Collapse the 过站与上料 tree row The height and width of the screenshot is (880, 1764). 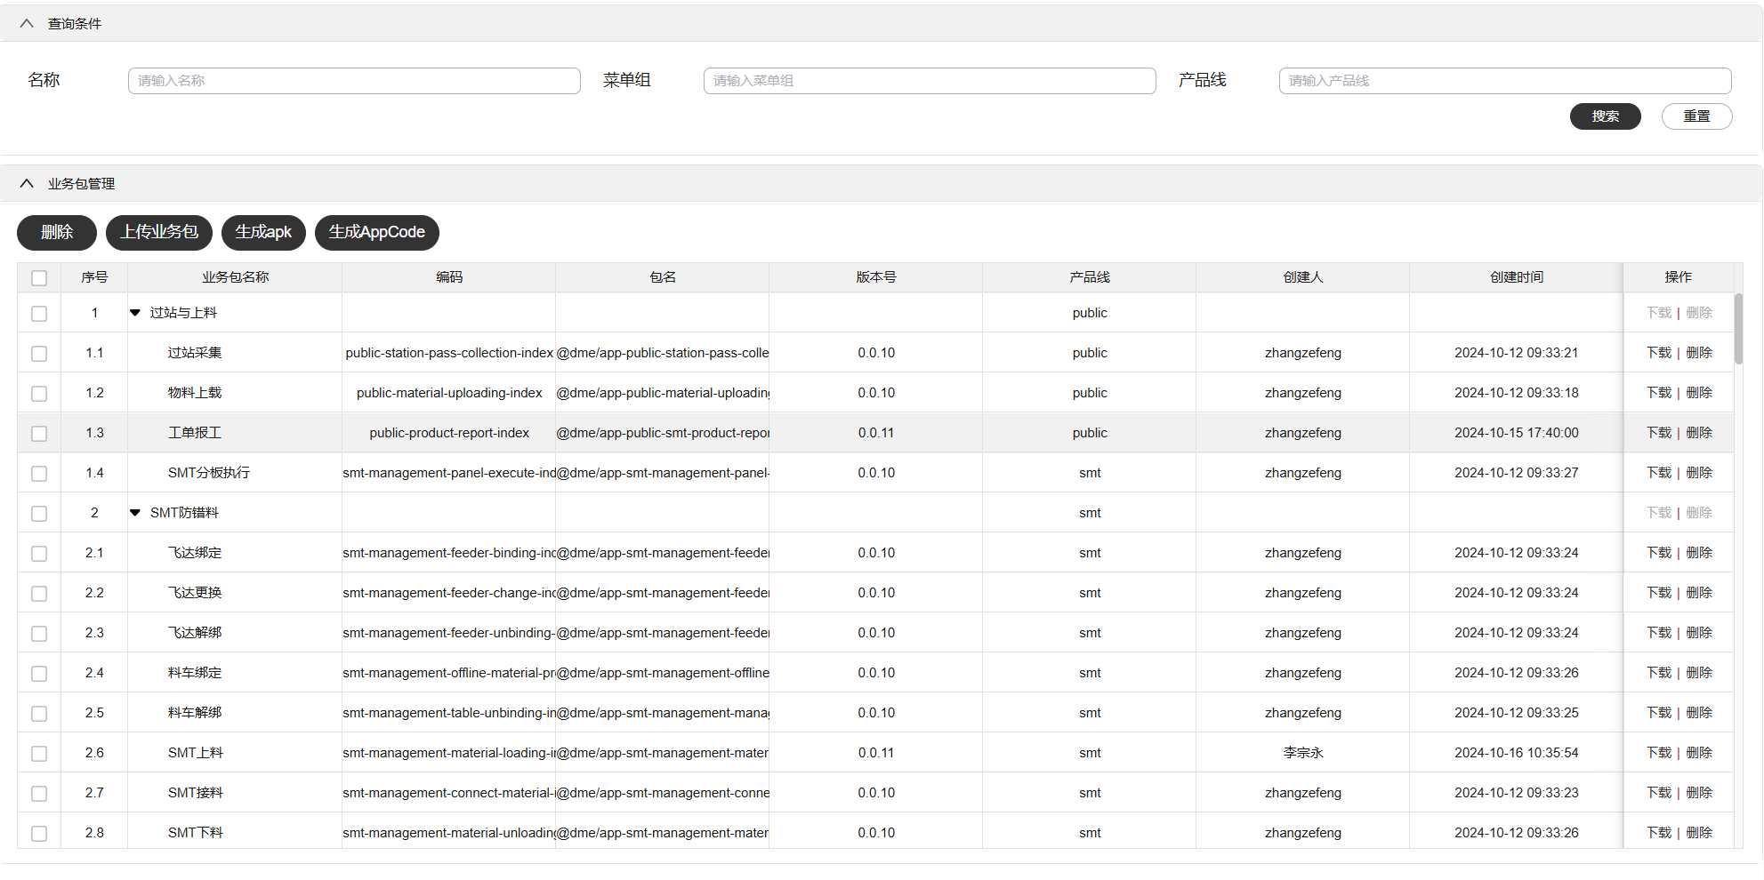(135, 313)
